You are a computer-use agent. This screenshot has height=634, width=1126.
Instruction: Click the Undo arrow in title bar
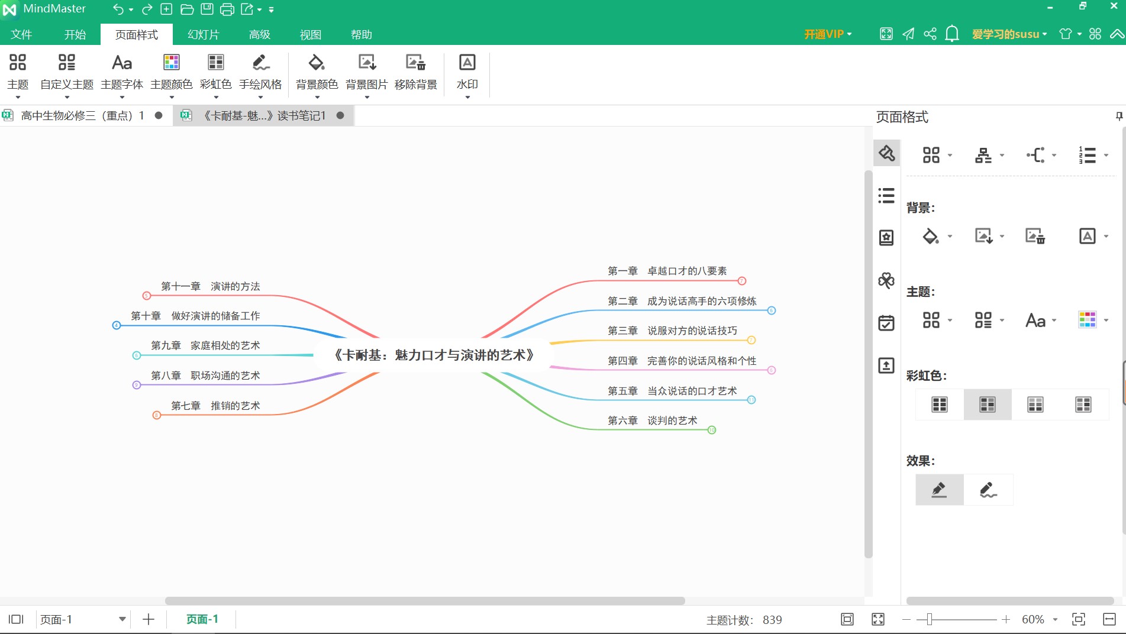118,9
